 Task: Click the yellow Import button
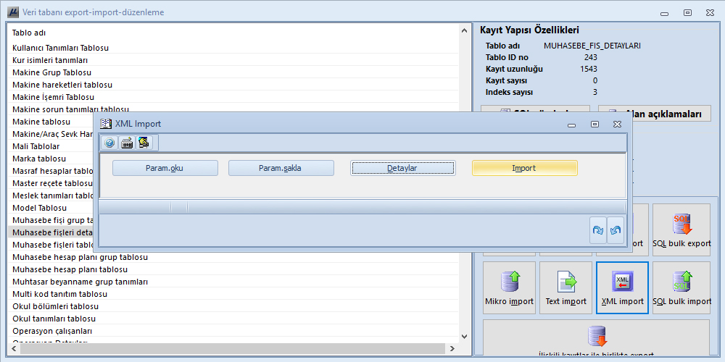click(524, 168)
